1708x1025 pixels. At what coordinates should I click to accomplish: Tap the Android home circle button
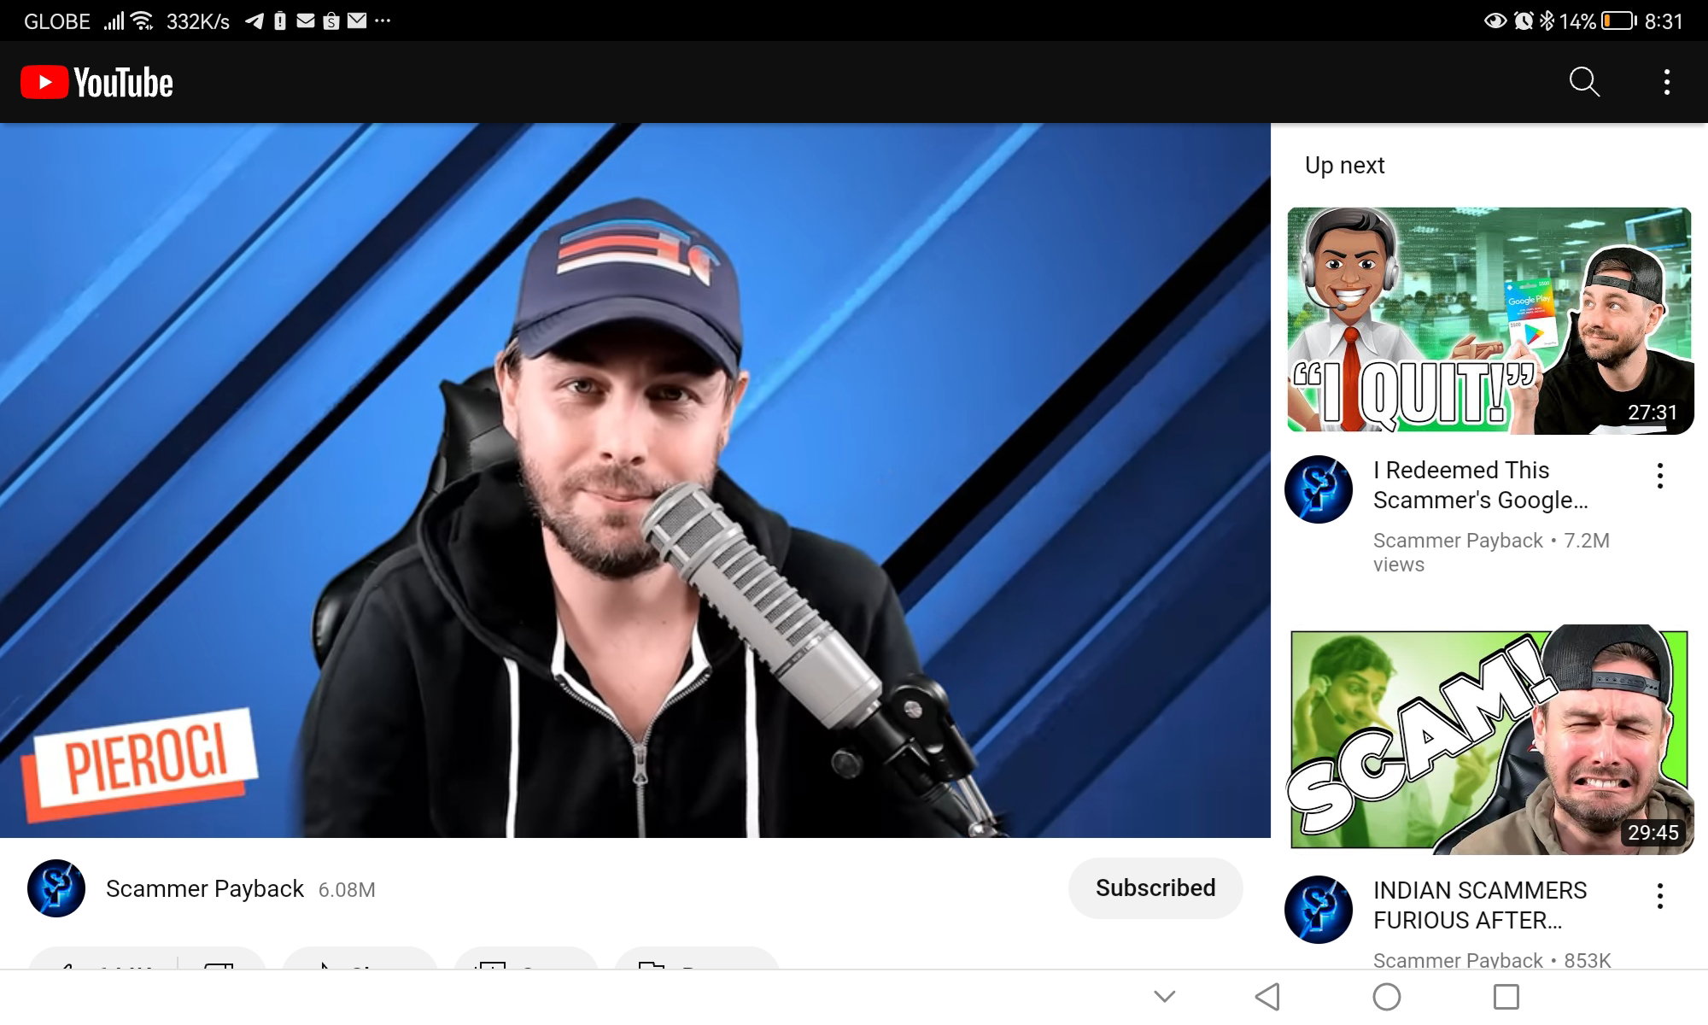(x=1387, y=996)
